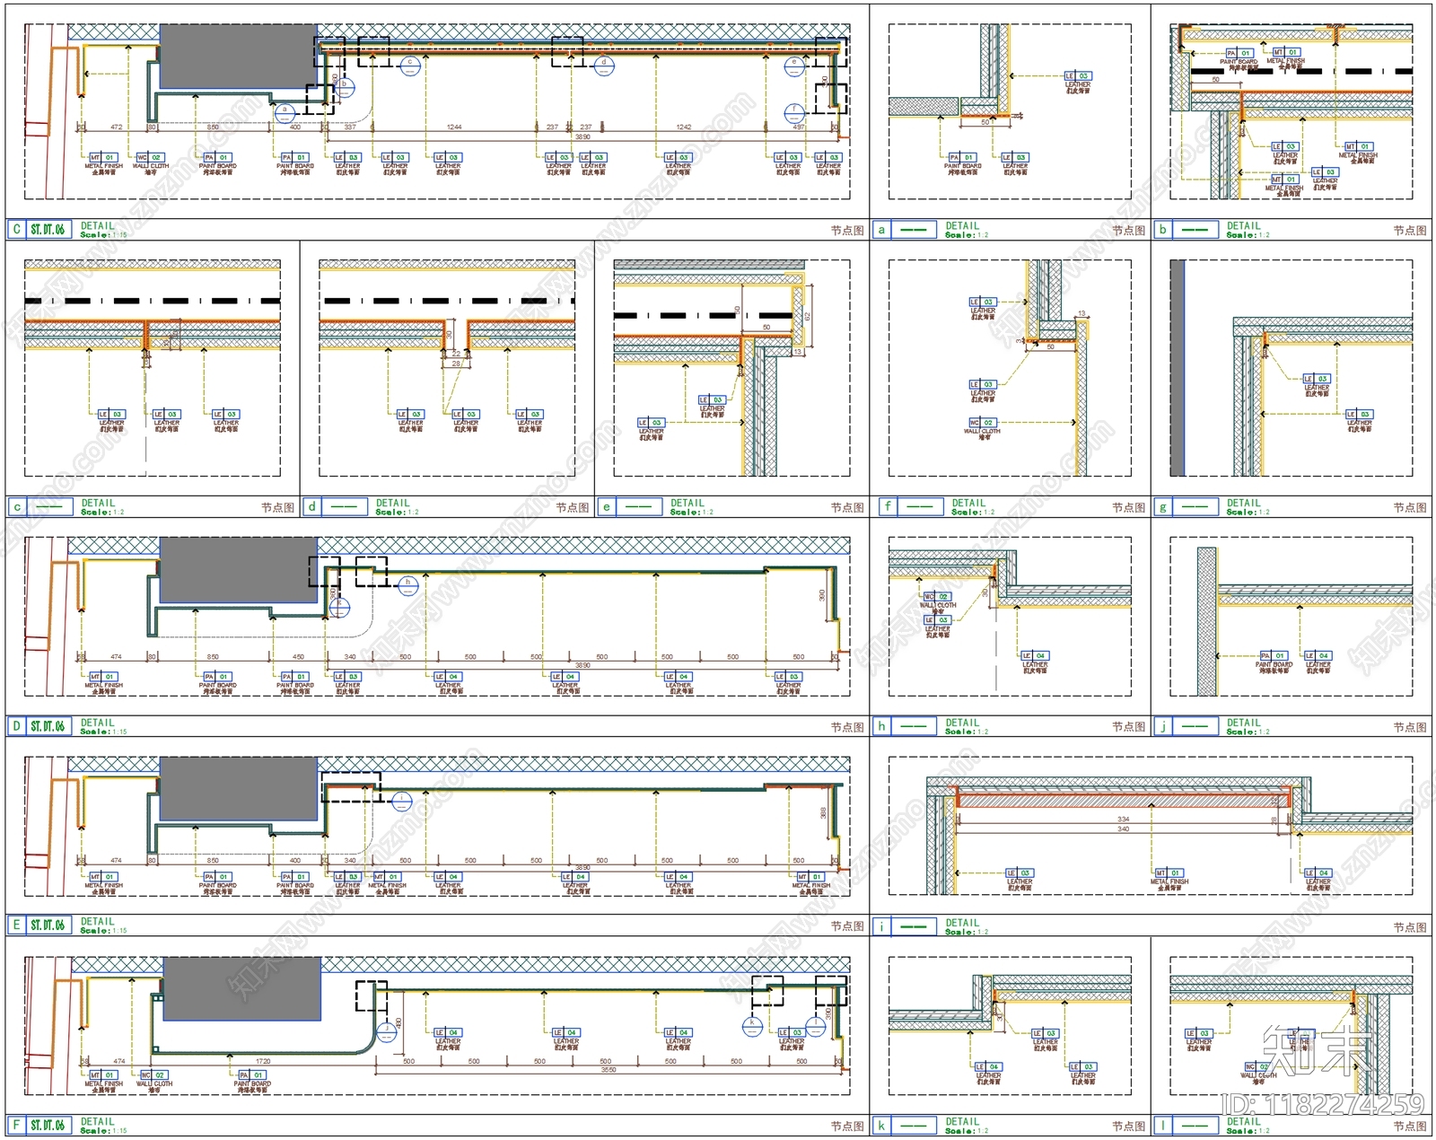Viewport: 1436px width, 1140px height.
Task: Click section letter F in title block
Action: tap(16, 1125)
